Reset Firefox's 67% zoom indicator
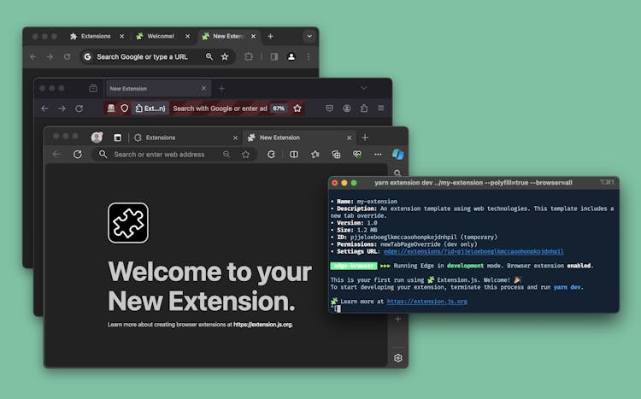The image size is (641, 399). pos(279,109)
